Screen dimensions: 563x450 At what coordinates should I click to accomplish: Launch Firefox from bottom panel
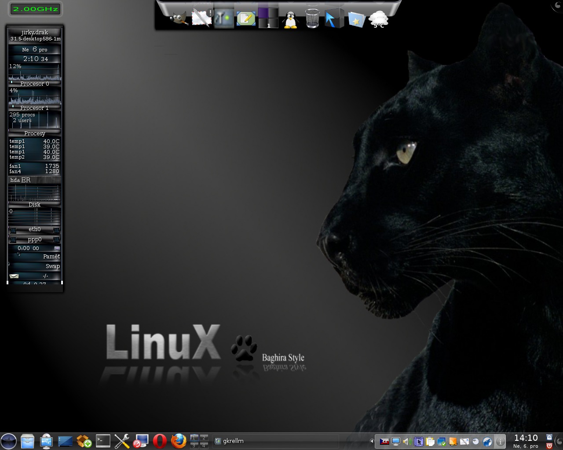click(179, 441)
